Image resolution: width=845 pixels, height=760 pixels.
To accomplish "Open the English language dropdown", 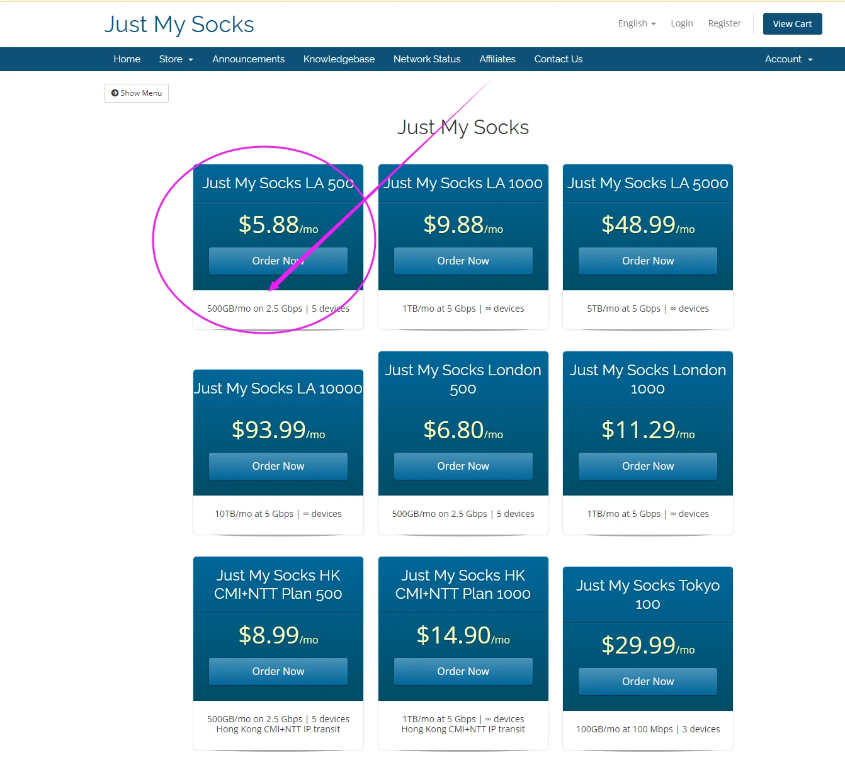I will point(637,23).
